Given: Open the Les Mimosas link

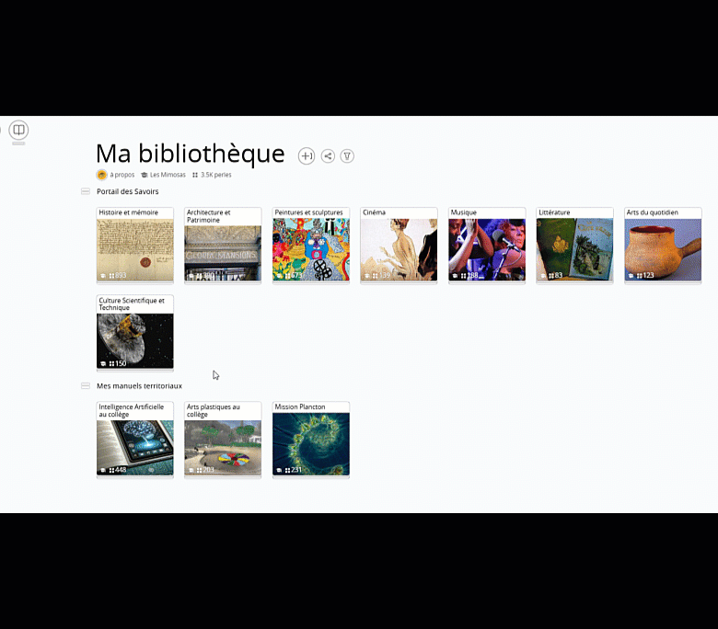Looking at the screenshot, I should tap(168, 175).
